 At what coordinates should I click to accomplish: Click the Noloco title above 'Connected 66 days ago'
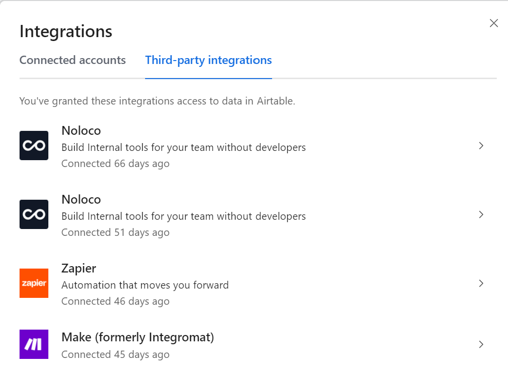tap(81, 130)
